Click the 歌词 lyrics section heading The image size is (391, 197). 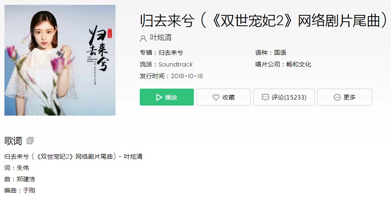[x=13, y=141]
